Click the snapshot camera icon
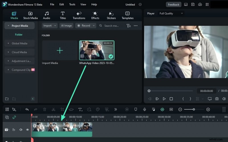The width and height of the screenshot is (228, 142). coord(217,99)
